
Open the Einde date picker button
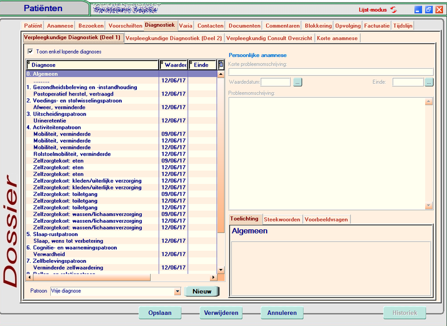click(x=429, y=82)
